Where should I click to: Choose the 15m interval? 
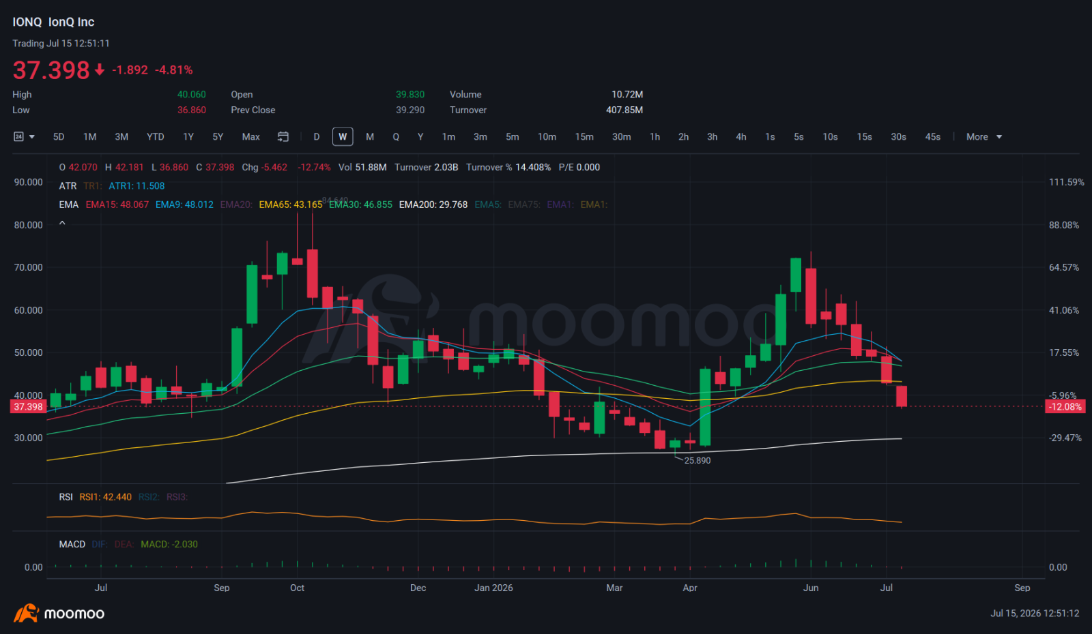click(584, 137)
